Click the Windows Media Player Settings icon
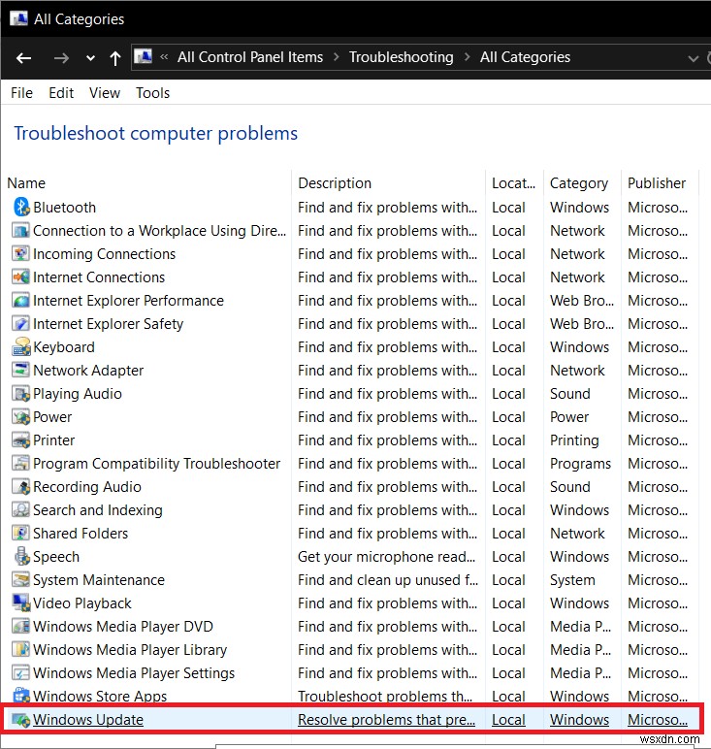711x749 pixels. 21,672
